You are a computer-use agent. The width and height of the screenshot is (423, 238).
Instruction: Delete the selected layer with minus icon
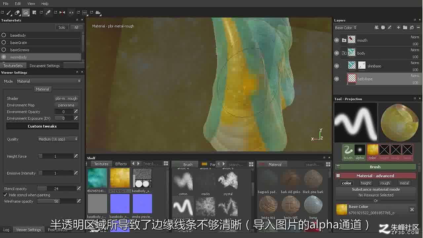click(x=418, y=28)
